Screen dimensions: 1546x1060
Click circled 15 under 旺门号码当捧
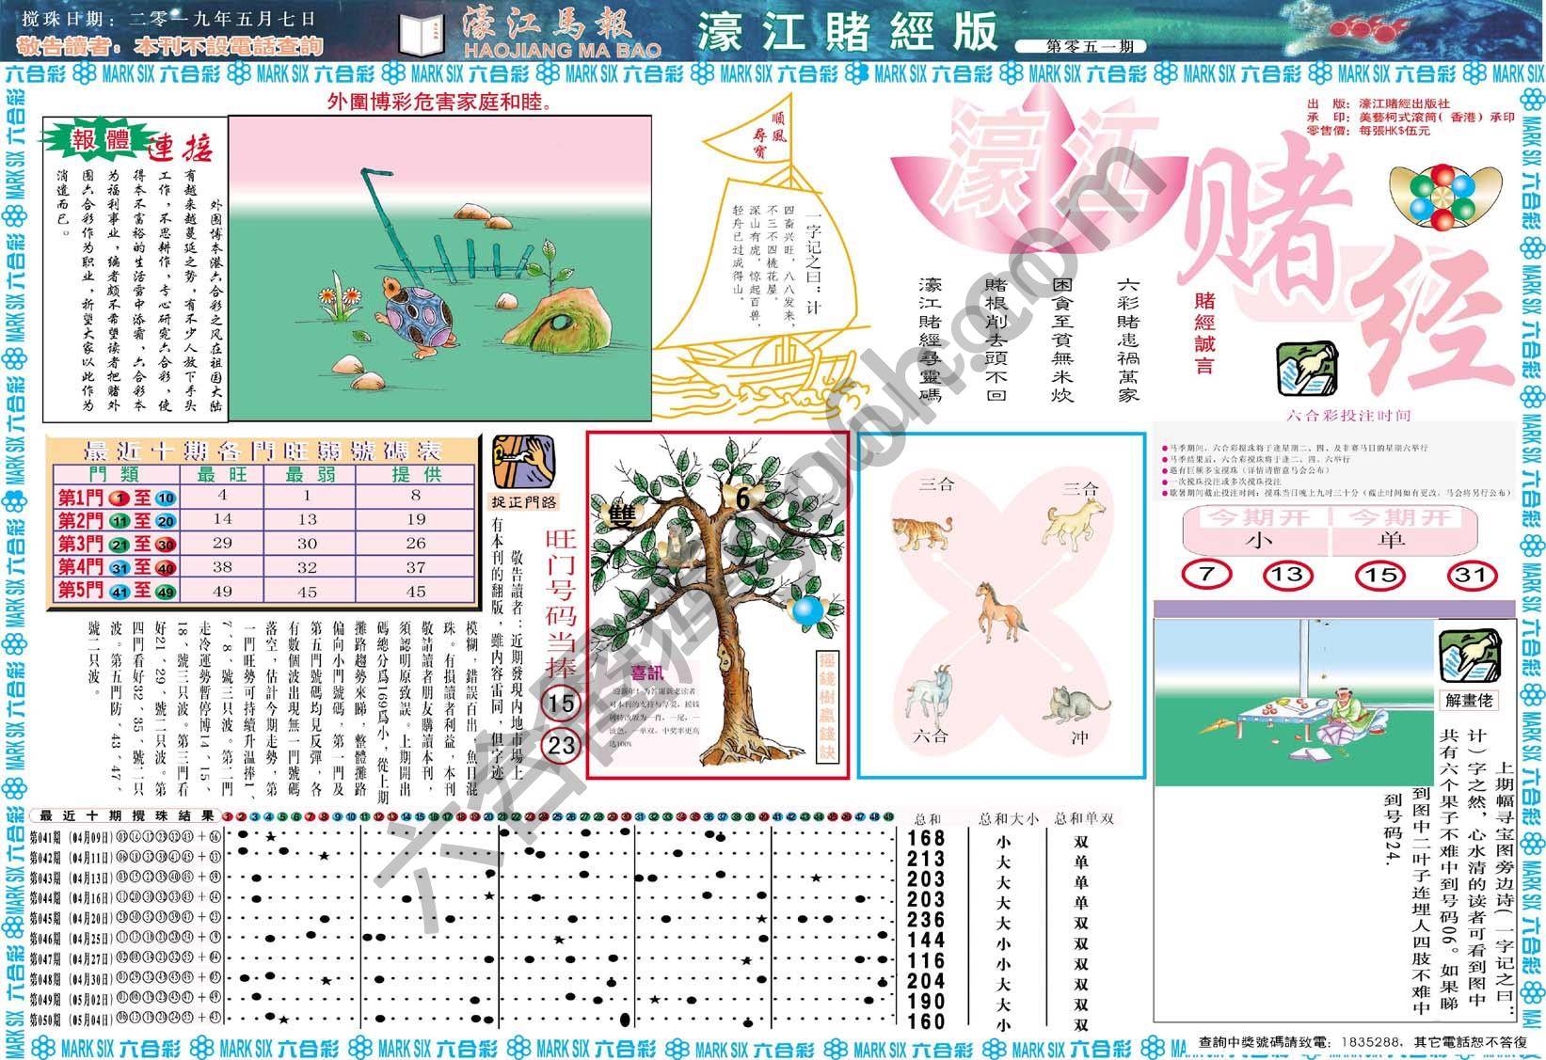coord(562,703)
